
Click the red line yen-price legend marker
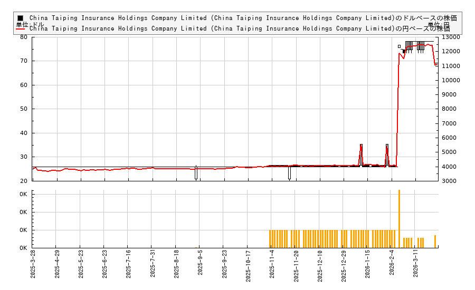[20, 29]
